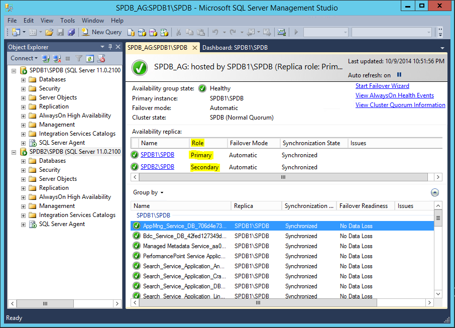
Task: Open the File menu
Action: coord(12,21)
